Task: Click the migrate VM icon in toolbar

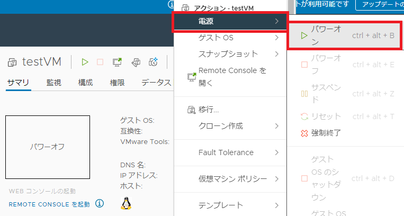Action: 136,62
